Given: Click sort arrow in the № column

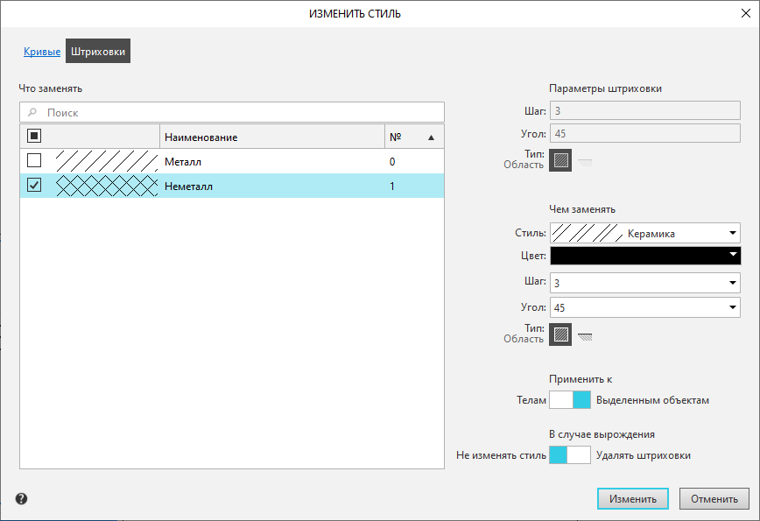Looking at the screenshot, I should pyautogui.click(x=431, y=137).
